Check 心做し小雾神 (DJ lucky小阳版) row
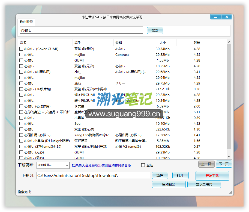The width and height of the screenshot is (249, 212). (21, 141)
